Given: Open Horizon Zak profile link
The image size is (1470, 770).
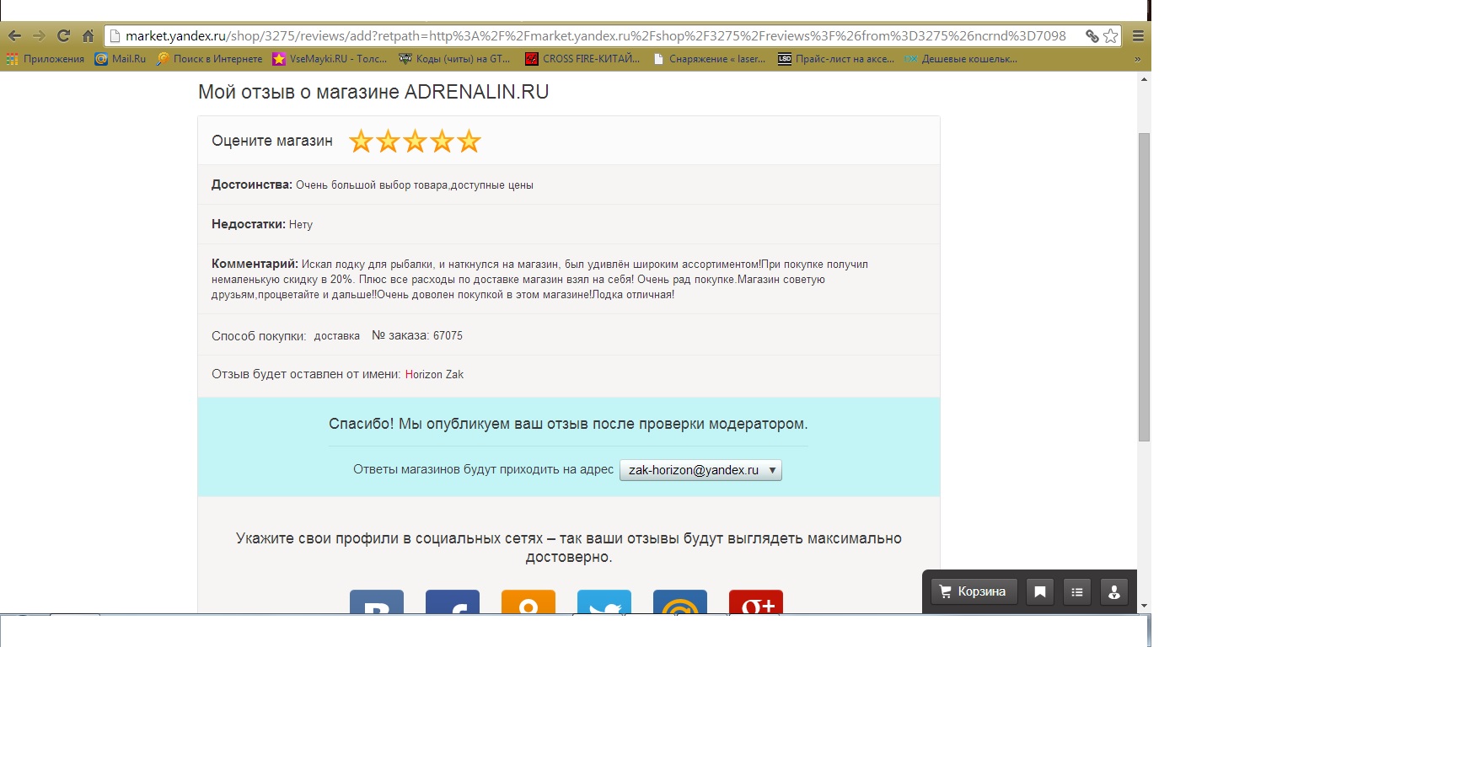Looking at the screenshot, I should [434, 374].
